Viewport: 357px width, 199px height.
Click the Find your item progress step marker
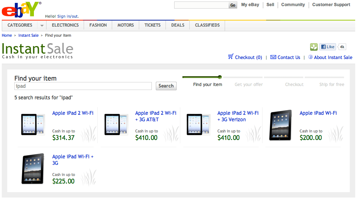coord(220,77)
